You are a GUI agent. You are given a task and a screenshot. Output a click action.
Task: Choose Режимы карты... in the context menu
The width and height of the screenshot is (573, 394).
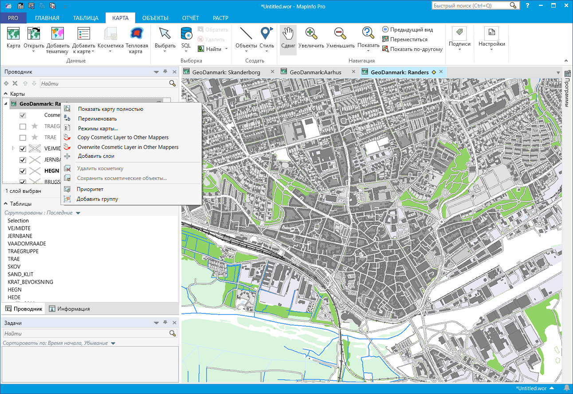tap(98, 129)
